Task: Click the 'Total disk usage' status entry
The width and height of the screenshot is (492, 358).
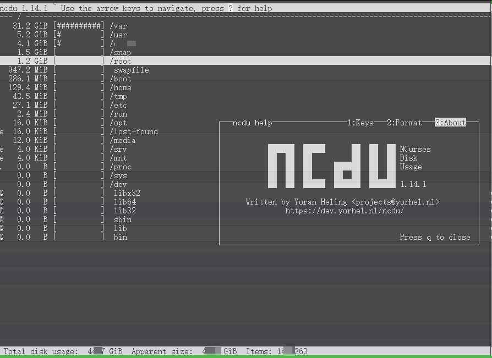Action: (x=63, y=351)
